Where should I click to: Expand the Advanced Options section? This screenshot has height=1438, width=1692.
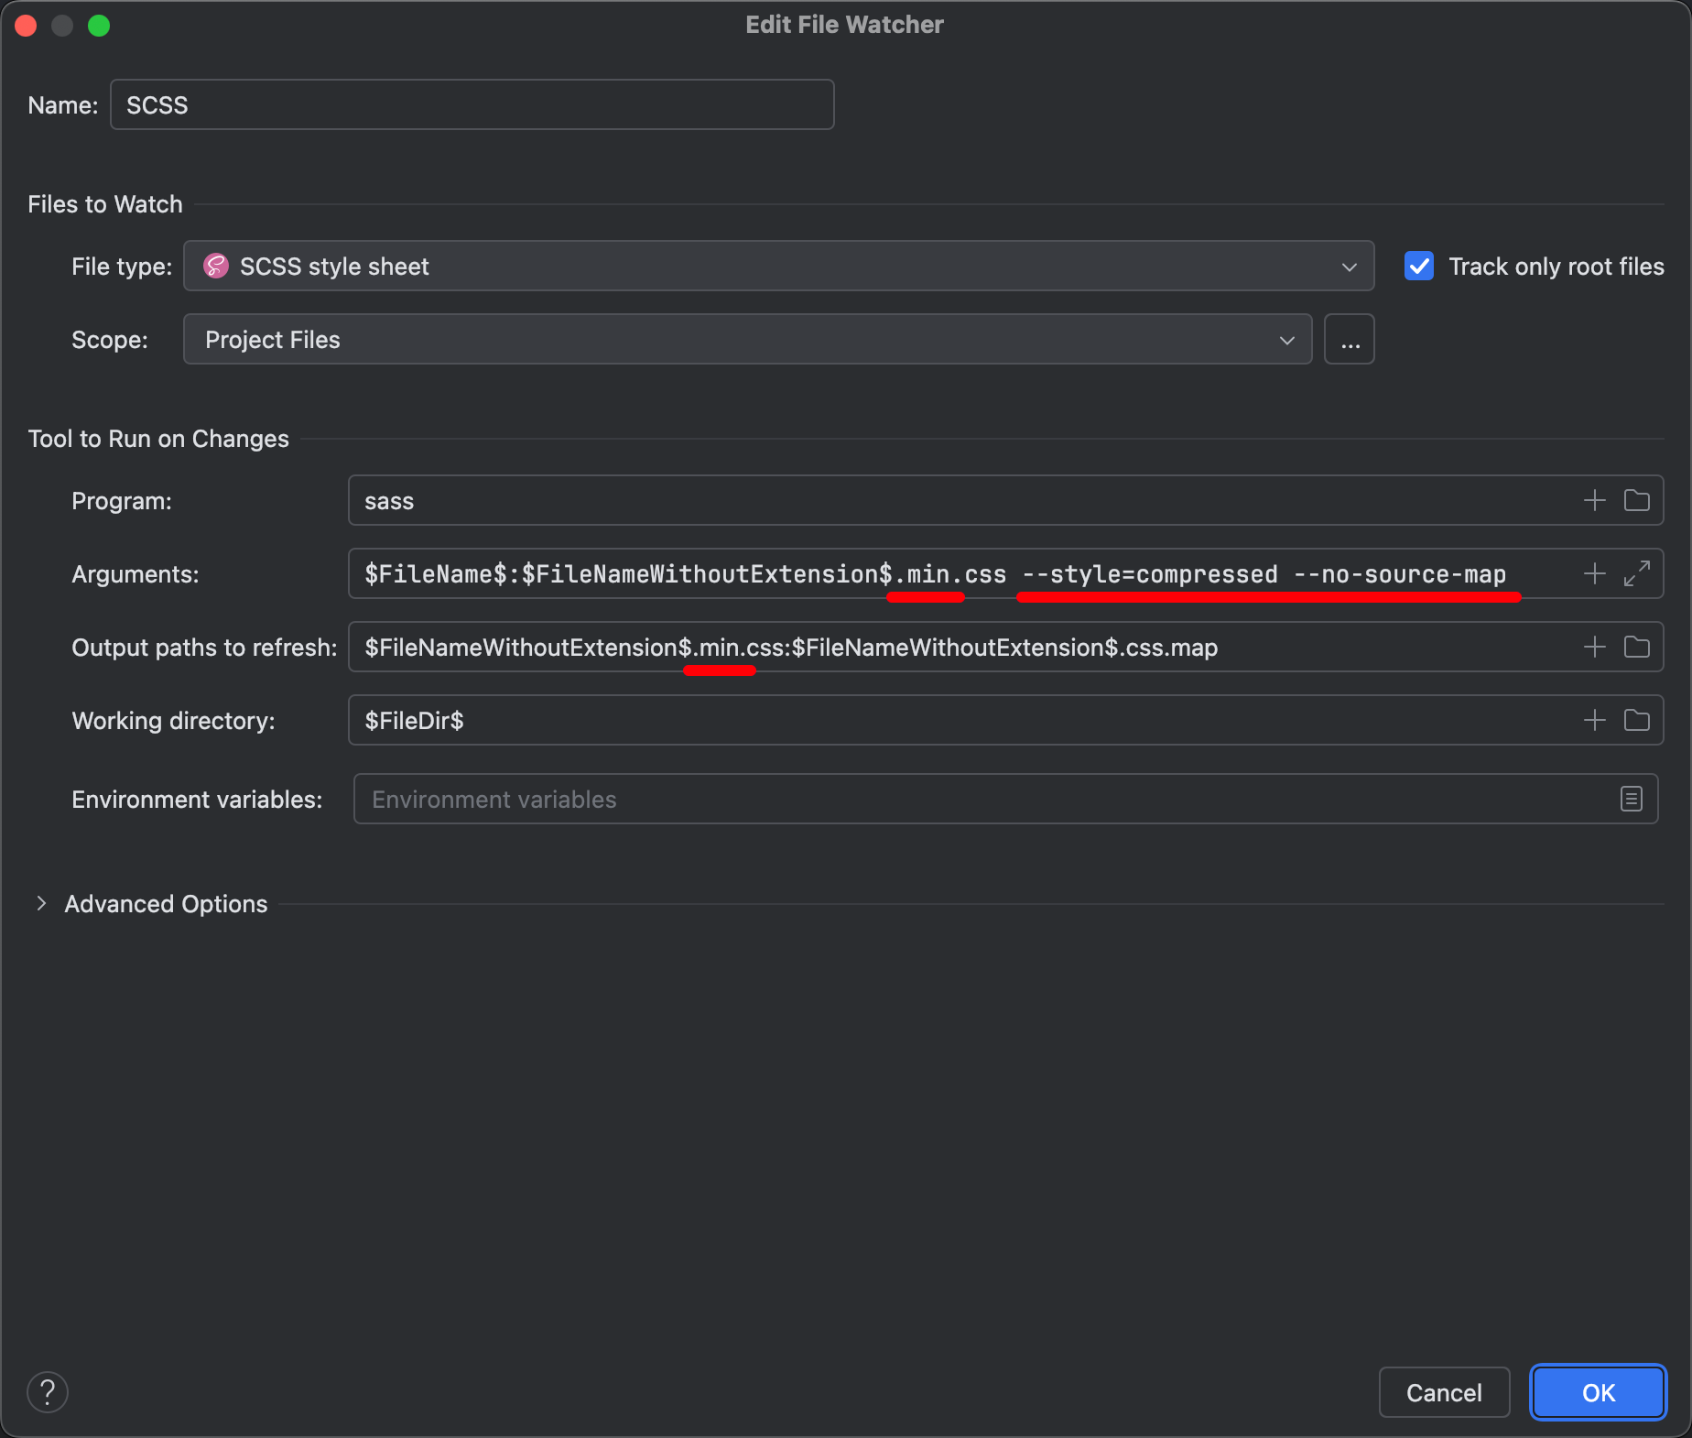41,904
